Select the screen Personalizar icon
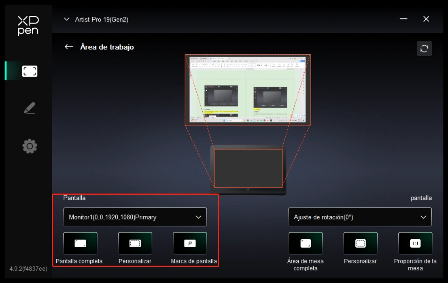 135,243
